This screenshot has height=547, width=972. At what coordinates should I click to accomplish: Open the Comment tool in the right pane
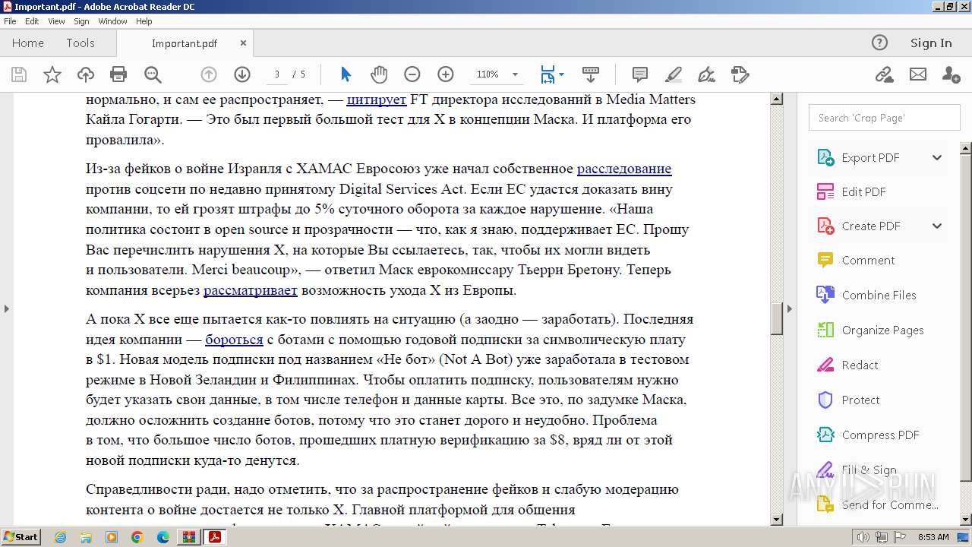(x=868, y=260)
